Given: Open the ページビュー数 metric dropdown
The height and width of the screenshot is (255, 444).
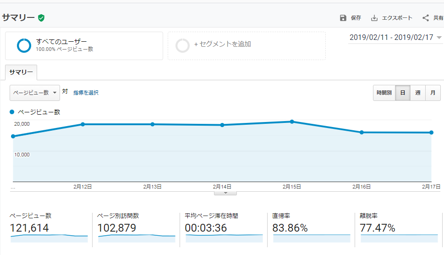Looking at the screenshot, I should (35, 93).
